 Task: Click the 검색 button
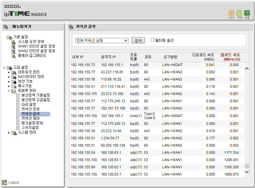pos(138,40)
